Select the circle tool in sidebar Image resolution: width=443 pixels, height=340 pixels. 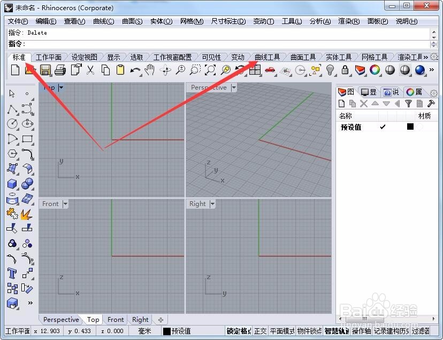(x=12, y=123)
